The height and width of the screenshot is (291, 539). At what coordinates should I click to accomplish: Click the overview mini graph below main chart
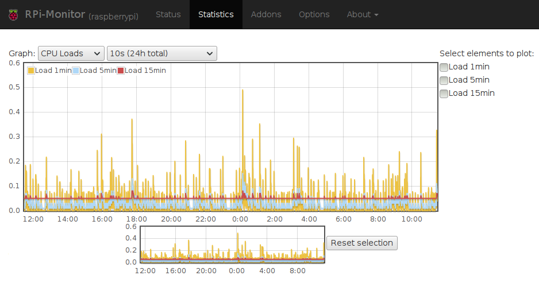(x=232, y=245)
